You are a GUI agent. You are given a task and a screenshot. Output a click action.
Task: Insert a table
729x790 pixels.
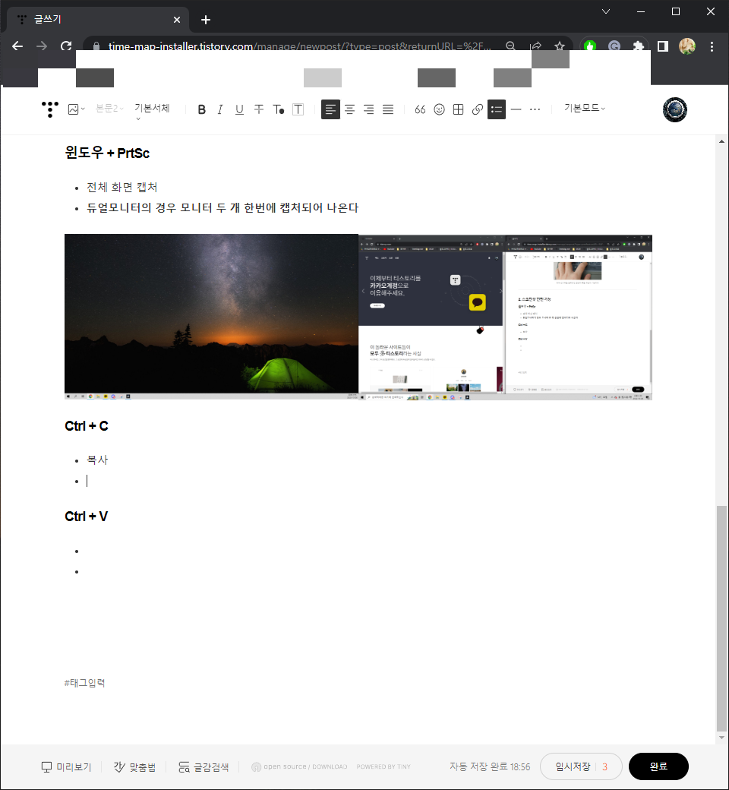click(x=459, y=109)
